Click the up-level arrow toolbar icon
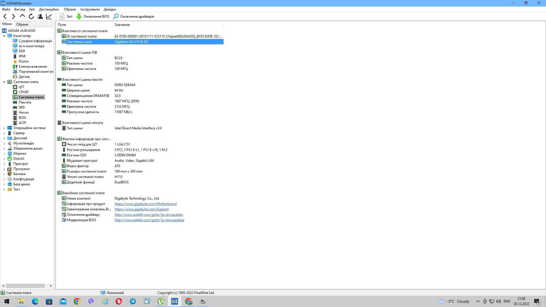Image resolution: width=546 pixels, height=307 pixels. click(x=22, y=16)
